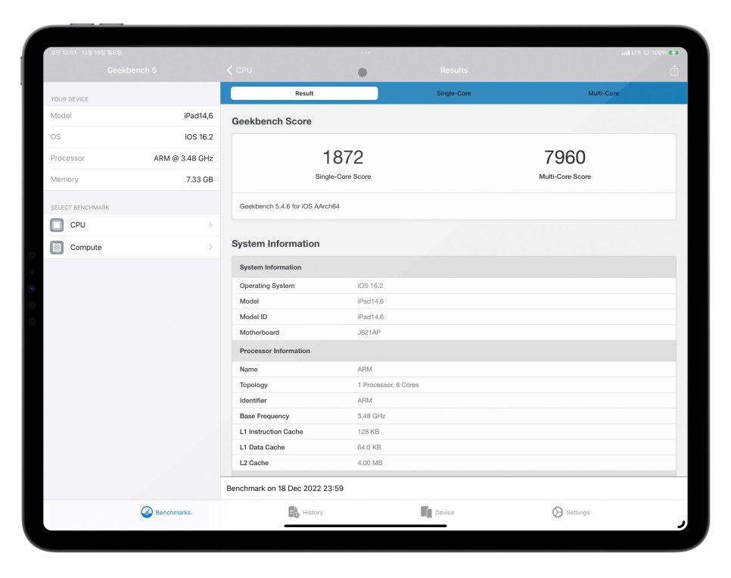731x578 pixels.
Task: Click the Operating System iOS 16.2 row
Action: [x=453, y=286]
